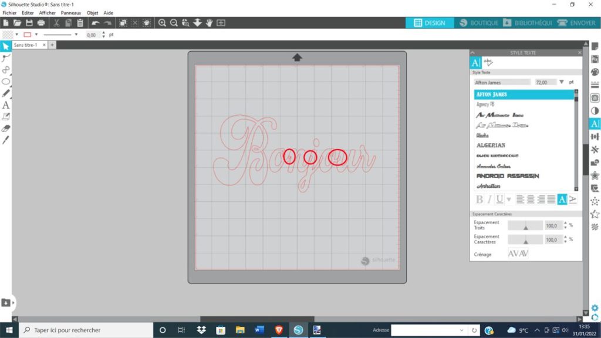Choose the Select arrow tool

point(6,46)
